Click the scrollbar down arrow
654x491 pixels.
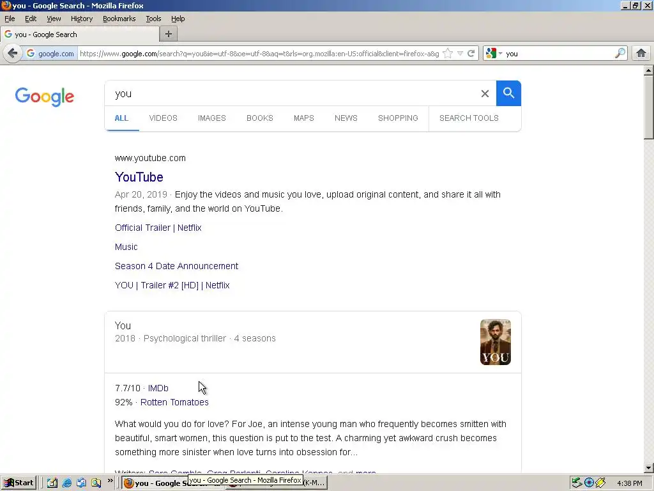pyautogui.click(x=649, y=468)
